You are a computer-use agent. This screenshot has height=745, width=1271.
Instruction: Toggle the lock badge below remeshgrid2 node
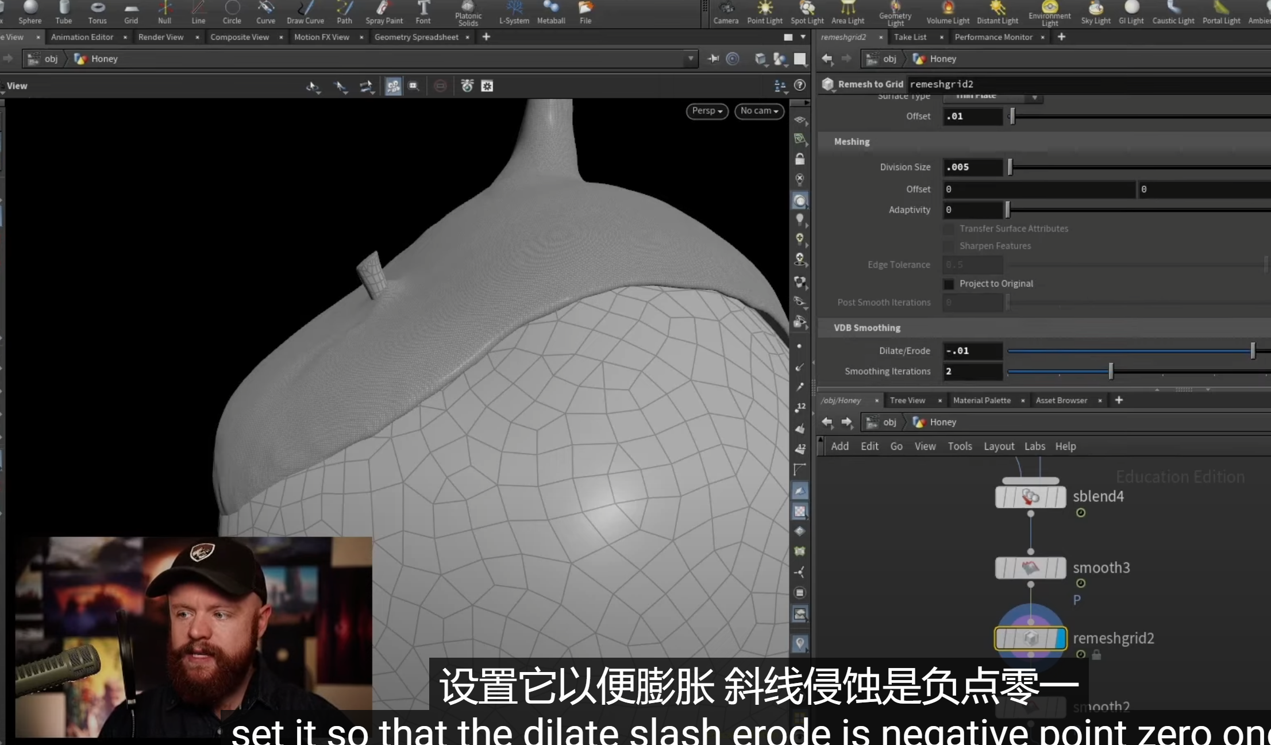(x=1096, y=654)
